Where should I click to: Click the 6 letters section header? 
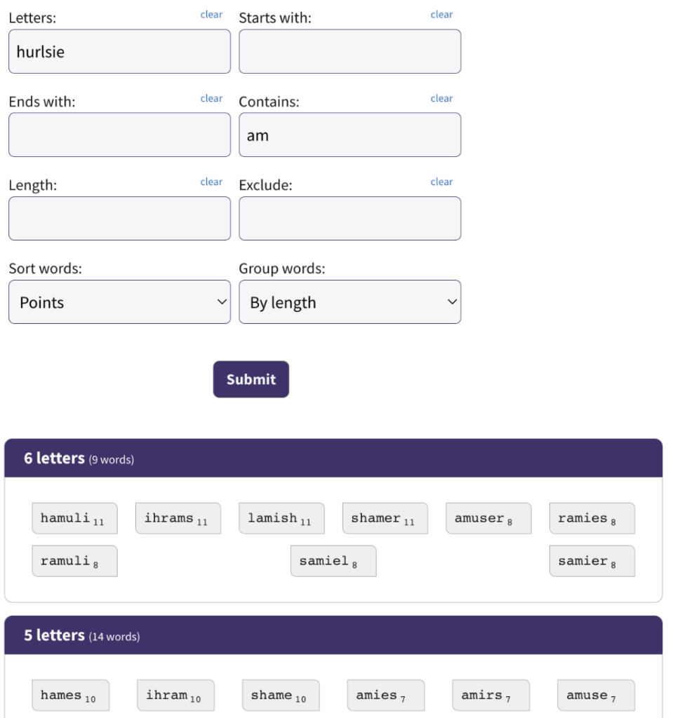click(x=333, y=458)
